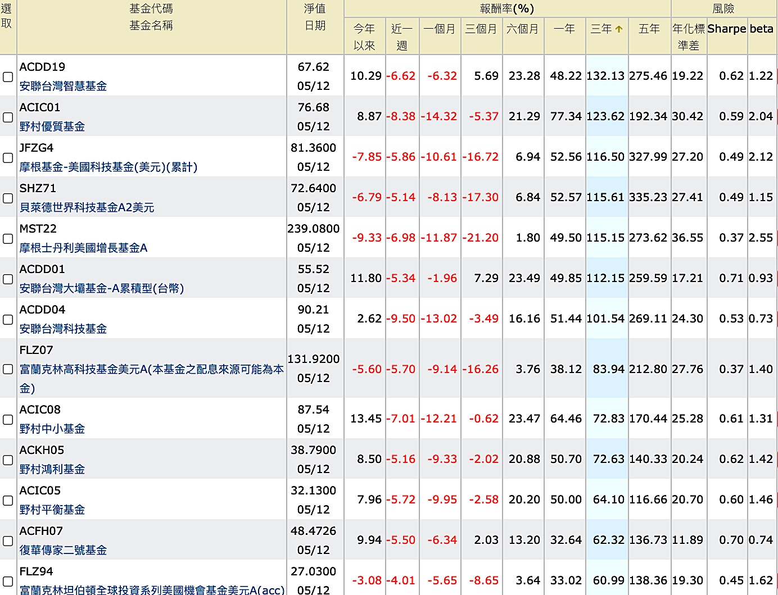Tick the checkbox for SHZ71 貝萊德世界科技基金
Image resolution: width=778 pixels, height=595 pixels.
click(8, 198)
